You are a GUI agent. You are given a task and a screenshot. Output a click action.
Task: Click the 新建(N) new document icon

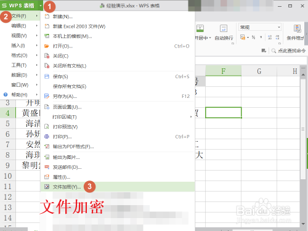[x=47, y=17]
